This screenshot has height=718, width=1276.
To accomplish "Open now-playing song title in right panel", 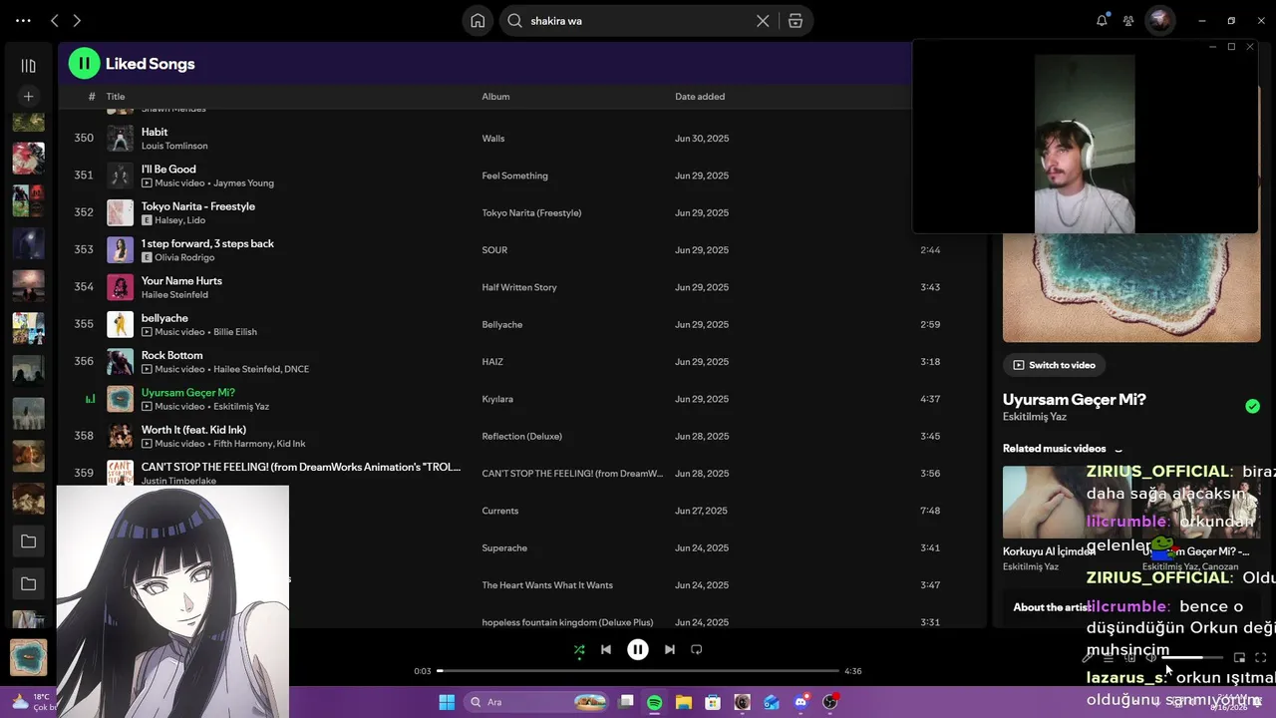I will [1075, 400].
